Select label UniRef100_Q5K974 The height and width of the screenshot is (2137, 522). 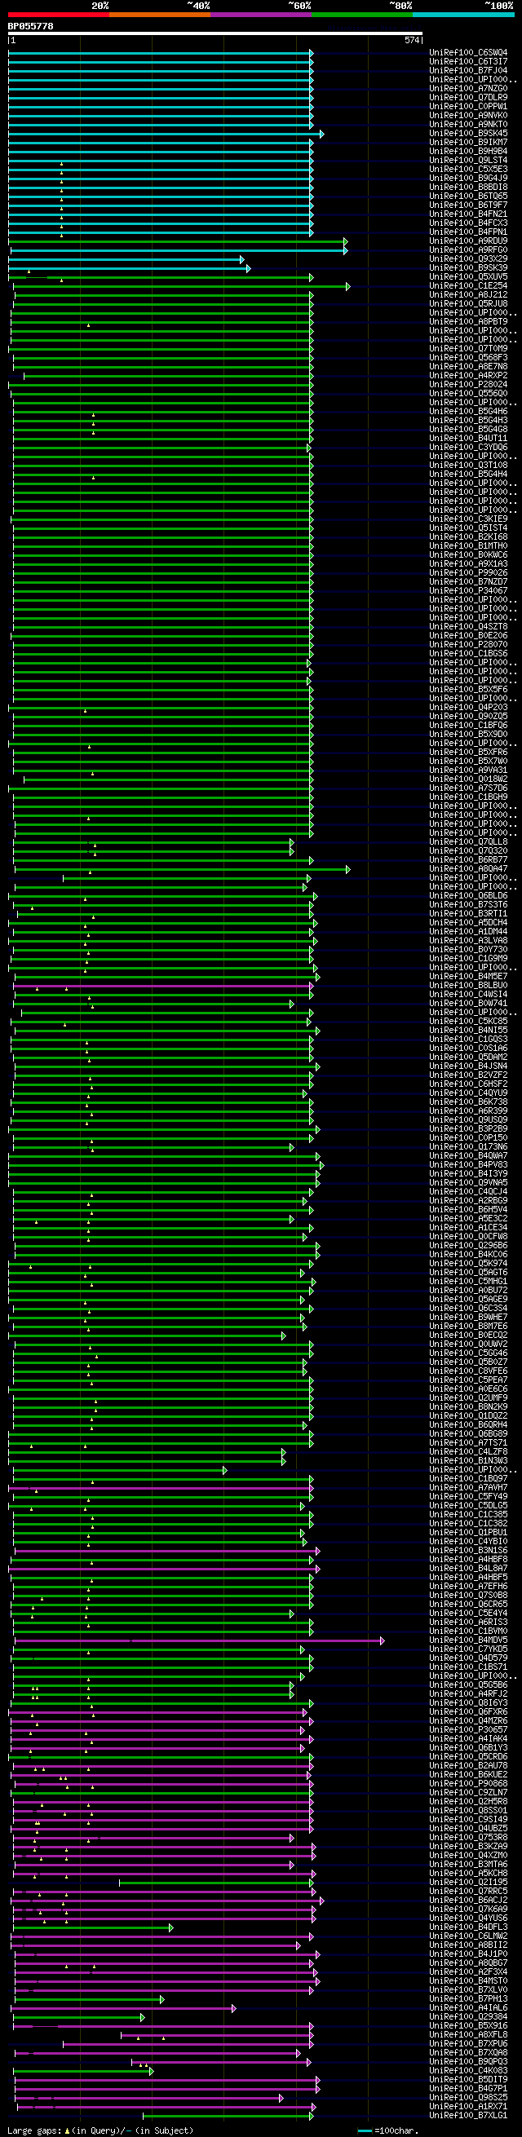click(x=468, y=1264)
